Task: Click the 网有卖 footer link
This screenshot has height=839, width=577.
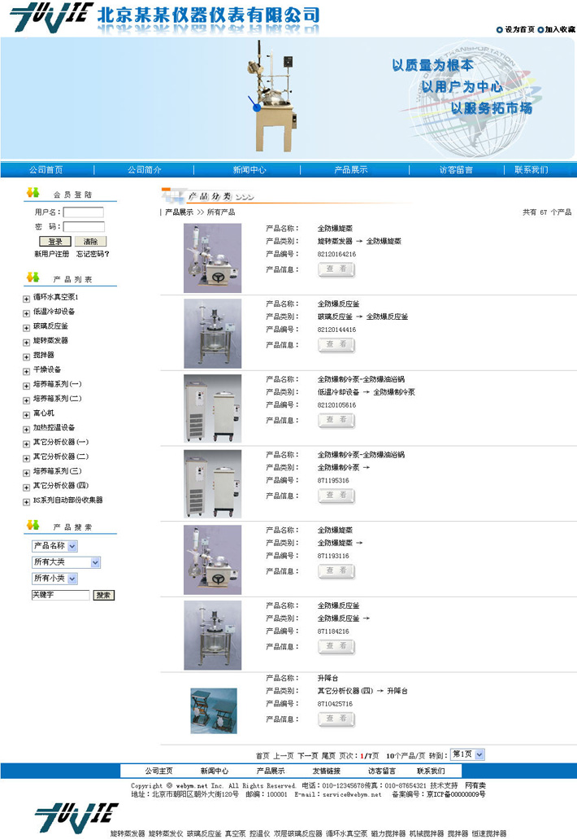Action: coord(475,785)
